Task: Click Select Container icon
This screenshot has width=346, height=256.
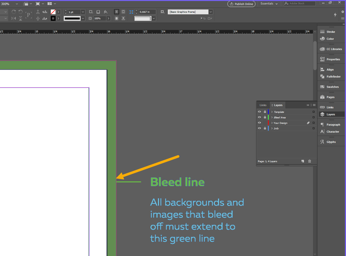Action: tap(38, 12)
